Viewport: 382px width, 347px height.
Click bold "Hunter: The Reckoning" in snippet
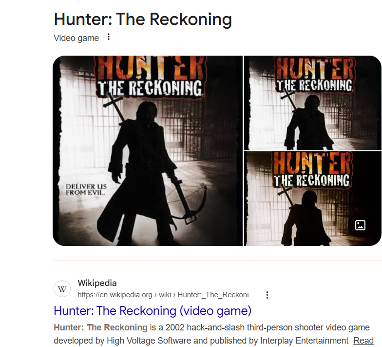pos(100,327)
